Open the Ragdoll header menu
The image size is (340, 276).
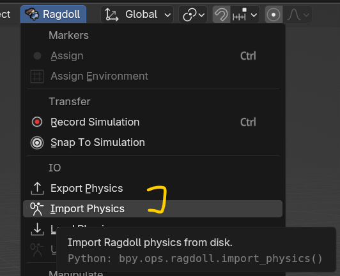tap(53, 14)
